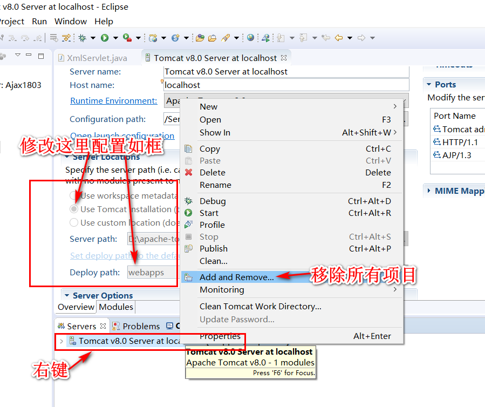The image size is (485, 407).
Task: Click the Open Type toolbar icon
Action: click(x=200, y=38)
